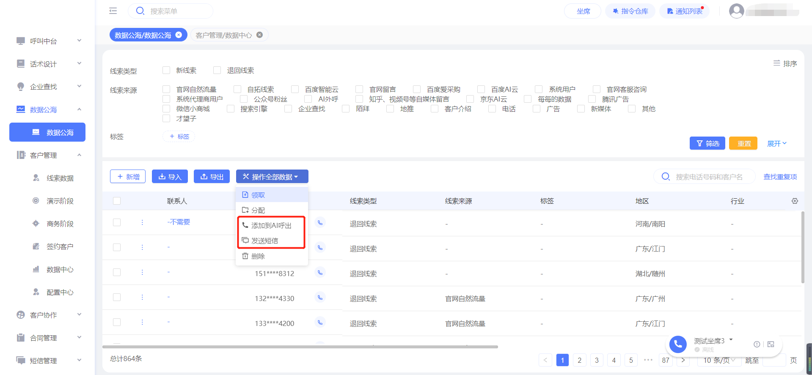The image size is (812, 375).
Task: Check the 官网自然流量 source checkbox
Action: tap(166, 89)
